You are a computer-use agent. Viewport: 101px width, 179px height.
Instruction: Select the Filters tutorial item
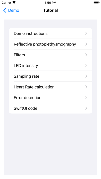tap(50, 55)
